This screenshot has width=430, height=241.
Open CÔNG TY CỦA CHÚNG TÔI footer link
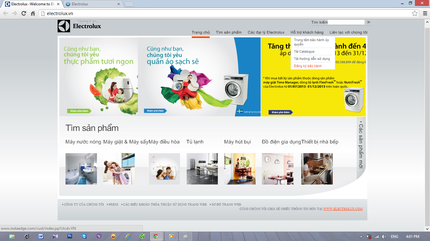pyautogui.click(x=84, y=204)
